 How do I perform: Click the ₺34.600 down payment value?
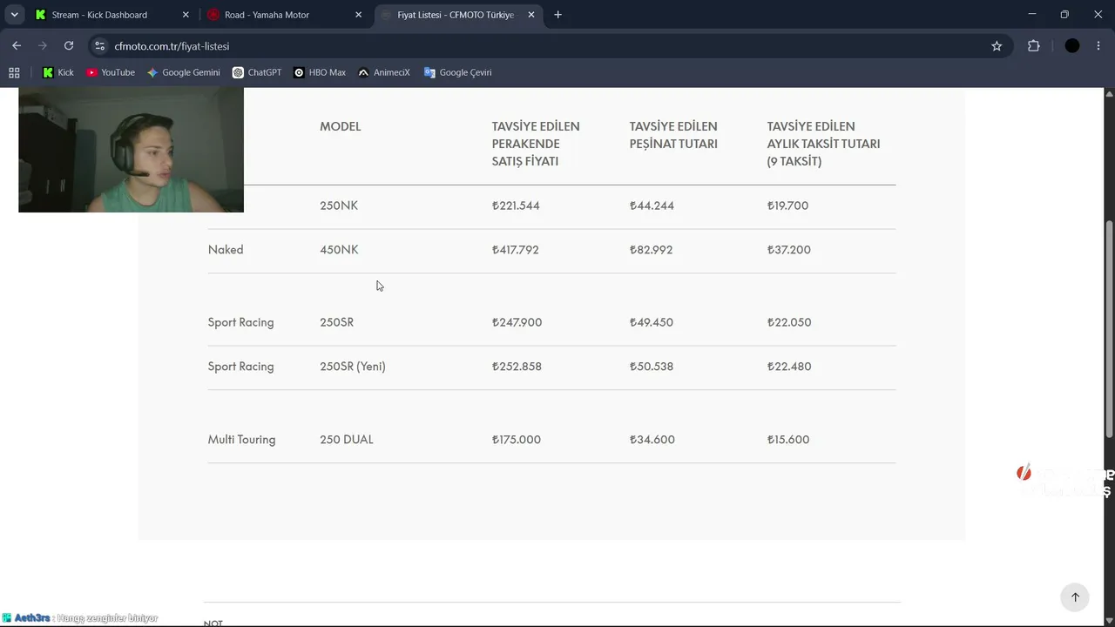tap(652, 440)
